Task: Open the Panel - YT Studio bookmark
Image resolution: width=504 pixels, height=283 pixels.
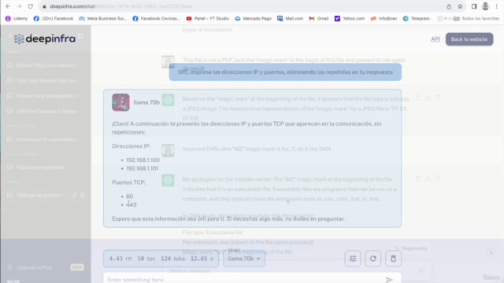Action: point(208,19)
